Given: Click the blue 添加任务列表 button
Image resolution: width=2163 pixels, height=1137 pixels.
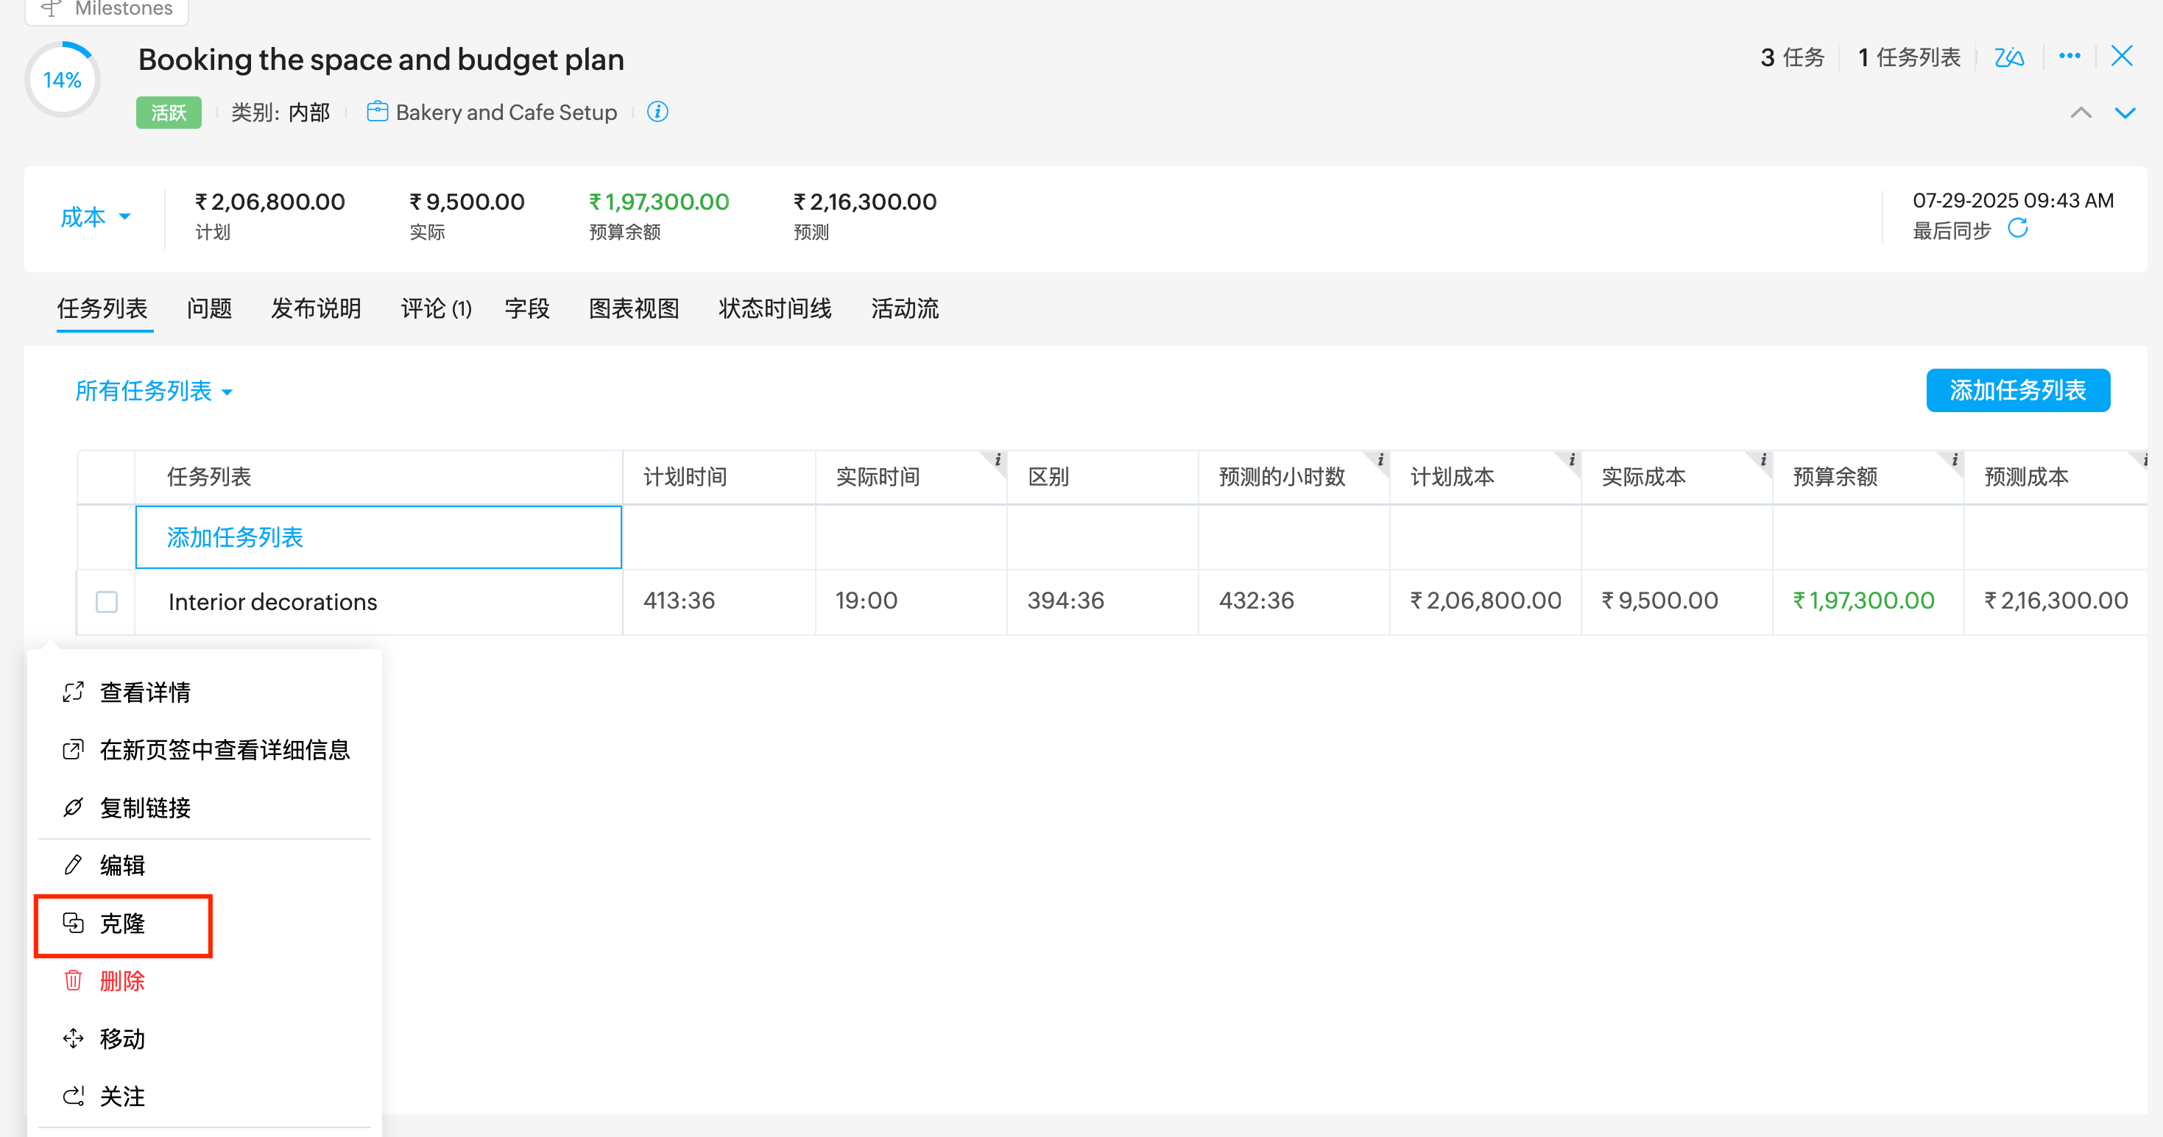Looking at the screenshot, I should tap(2017, 390).
